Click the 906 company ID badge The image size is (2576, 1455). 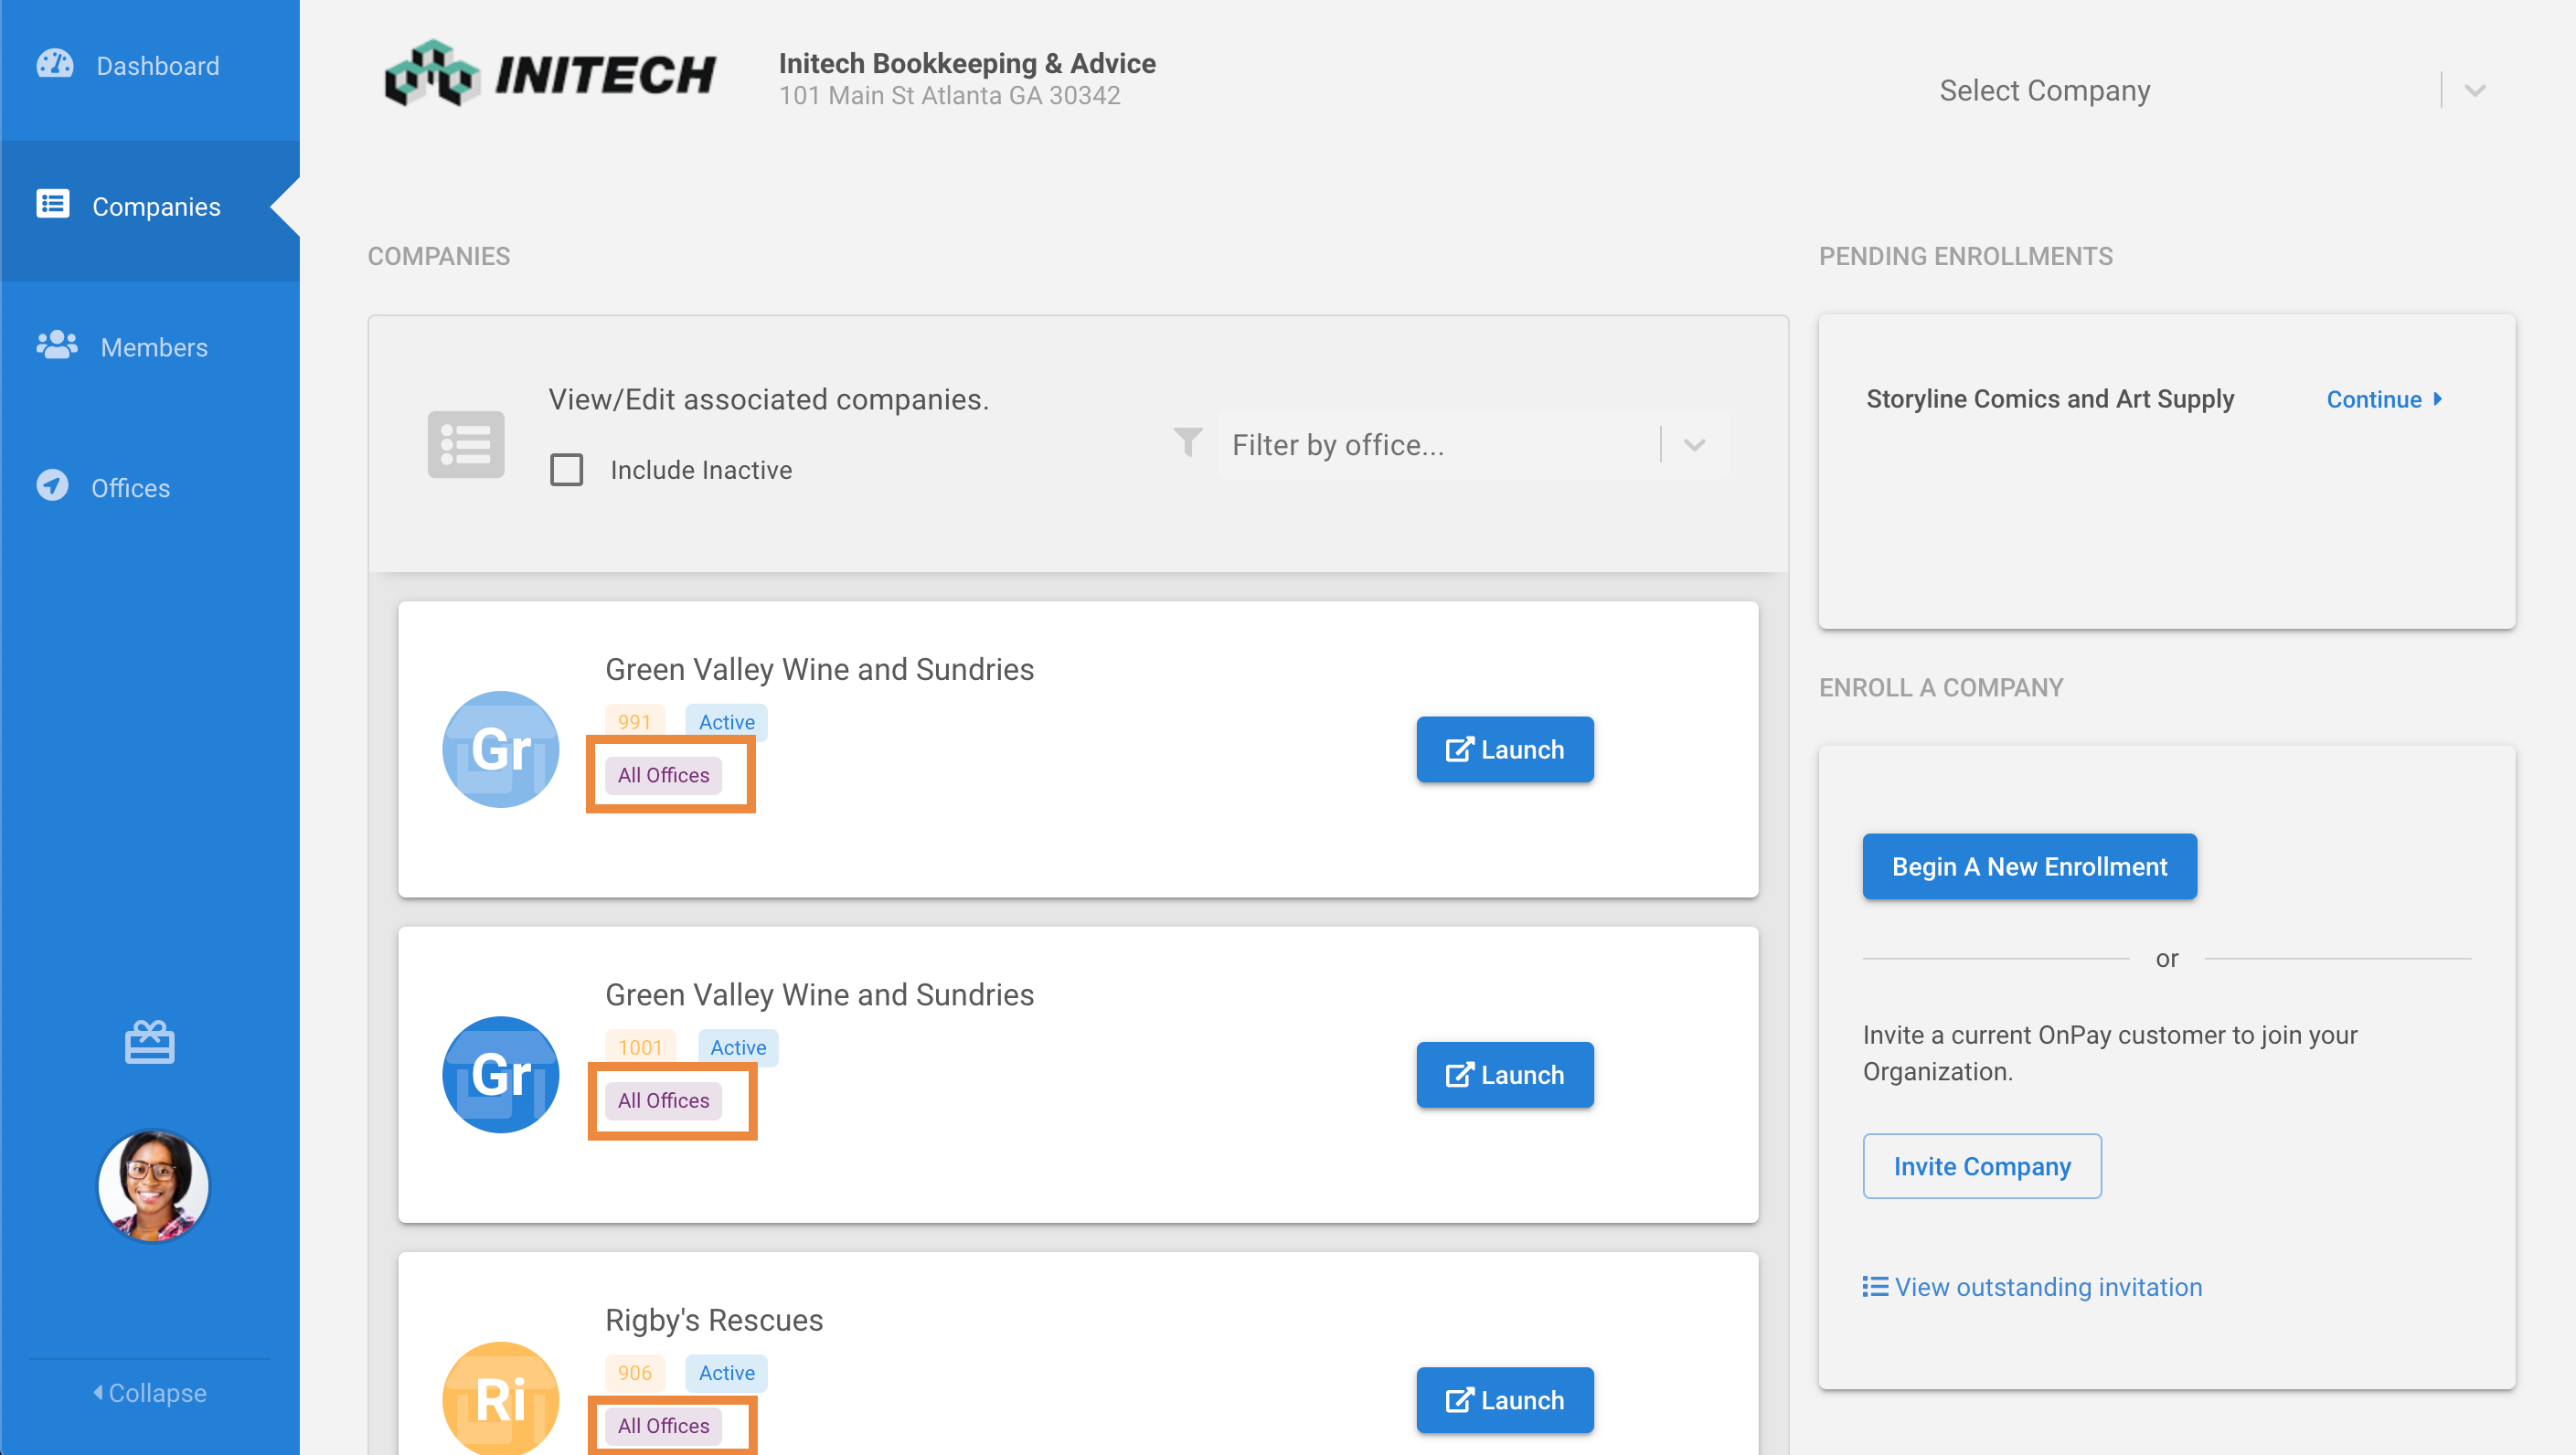click(634, 1373)
